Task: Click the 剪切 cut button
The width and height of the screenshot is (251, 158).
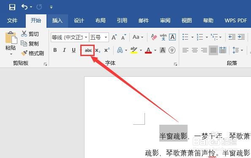Action: pyautogui.click(x=30, y=34)
